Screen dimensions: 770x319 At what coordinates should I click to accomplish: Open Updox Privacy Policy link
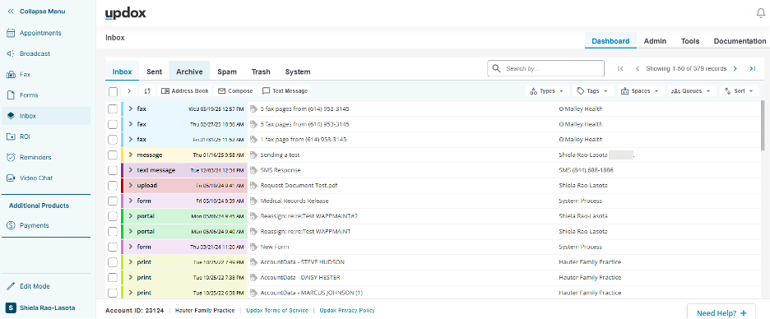[347, 311]
